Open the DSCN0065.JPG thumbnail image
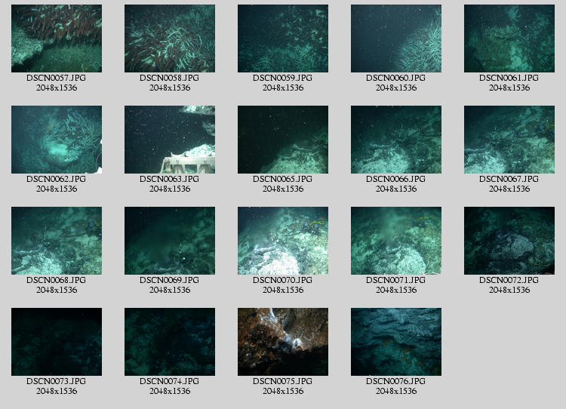The width and height of the screenshot is (566, 409). [x=283, y=140]
